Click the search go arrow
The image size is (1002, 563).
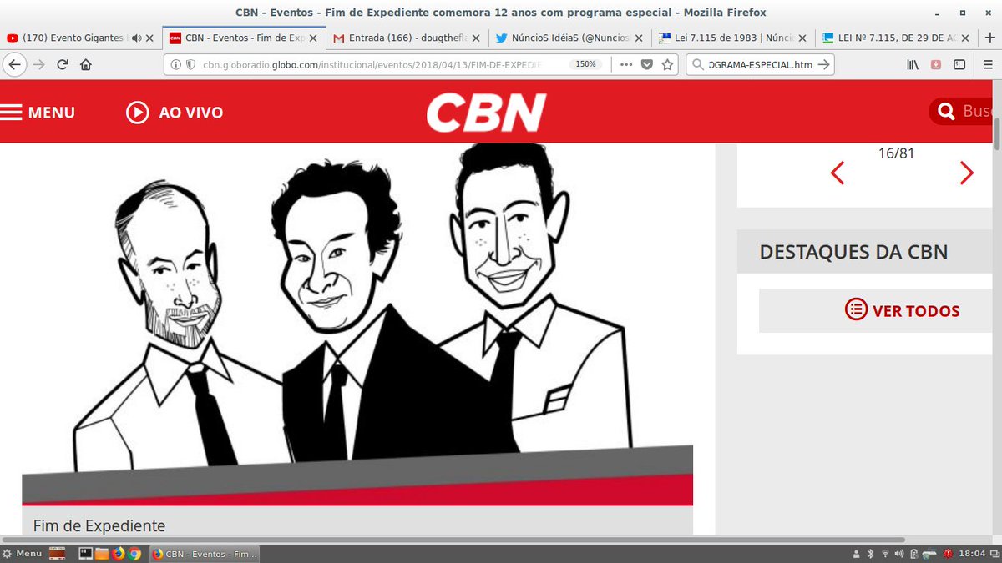tap(823, 64)
